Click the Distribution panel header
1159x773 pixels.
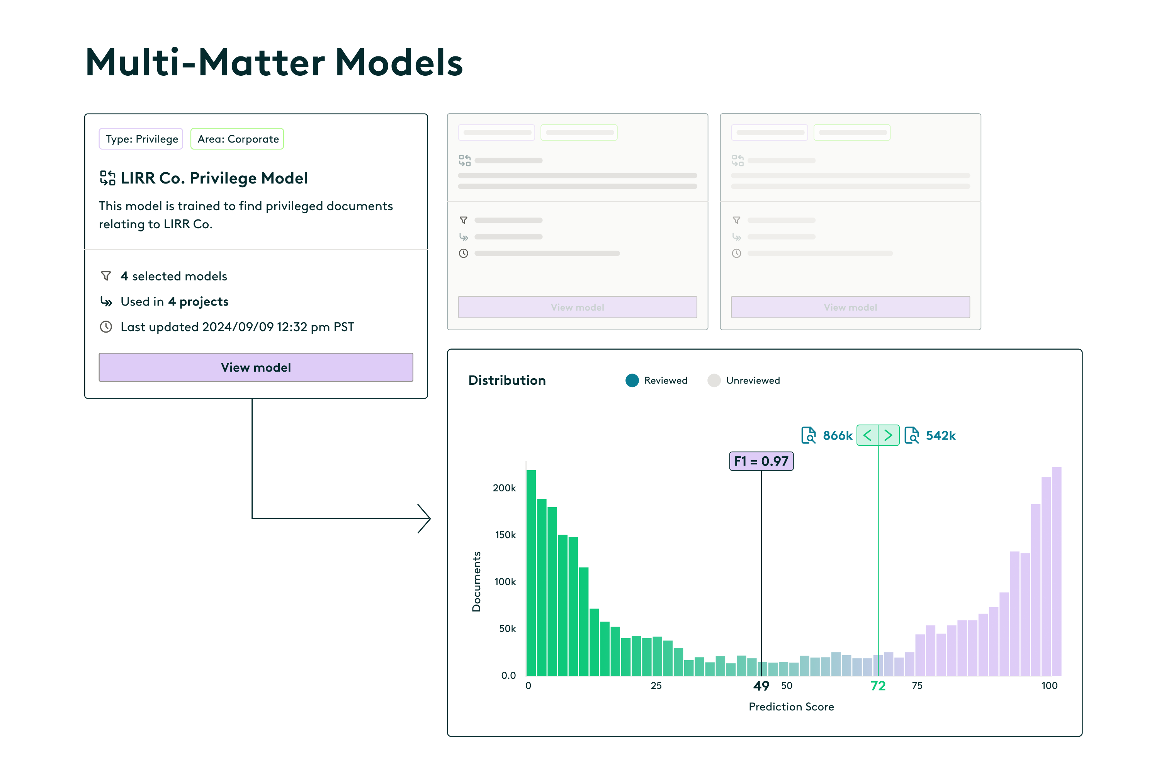[507, 380]
